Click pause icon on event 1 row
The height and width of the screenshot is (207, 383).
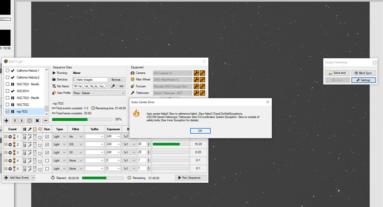click(25, 137)
